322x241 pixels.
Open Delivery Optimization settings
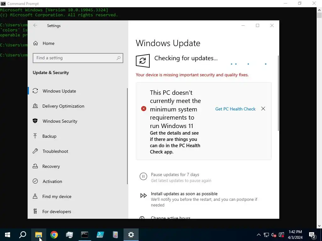coord(78,106)
